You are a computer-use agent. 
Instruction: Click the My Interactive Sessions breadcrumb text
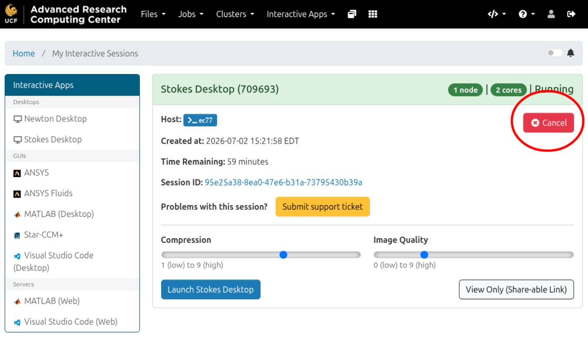(95, 53)
